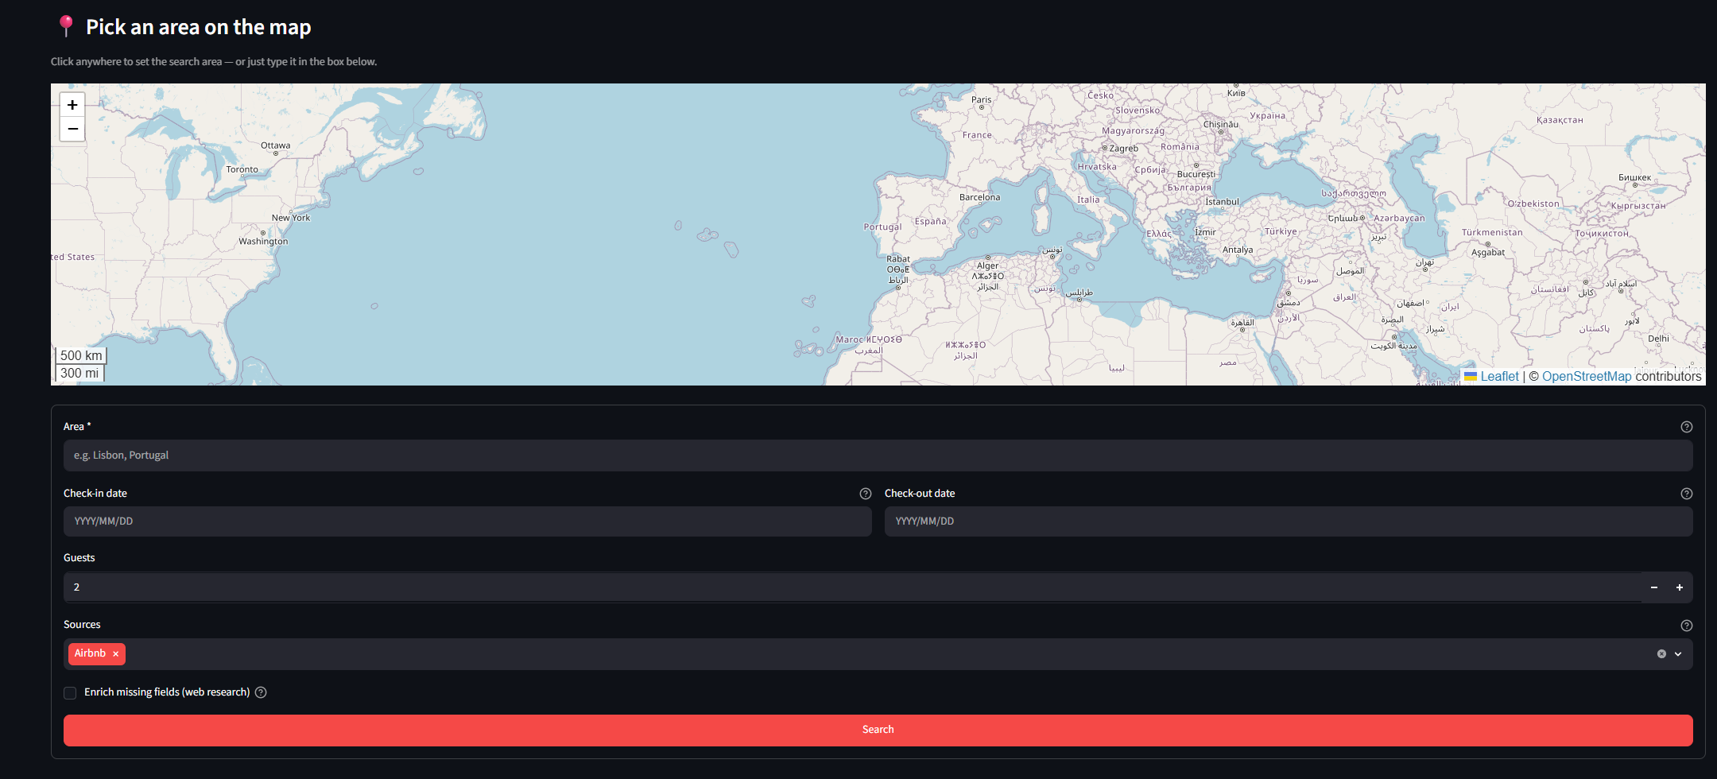Enable Enrich missing fields checkbox
Screen dimensions: 1717x779
(70, 693)
